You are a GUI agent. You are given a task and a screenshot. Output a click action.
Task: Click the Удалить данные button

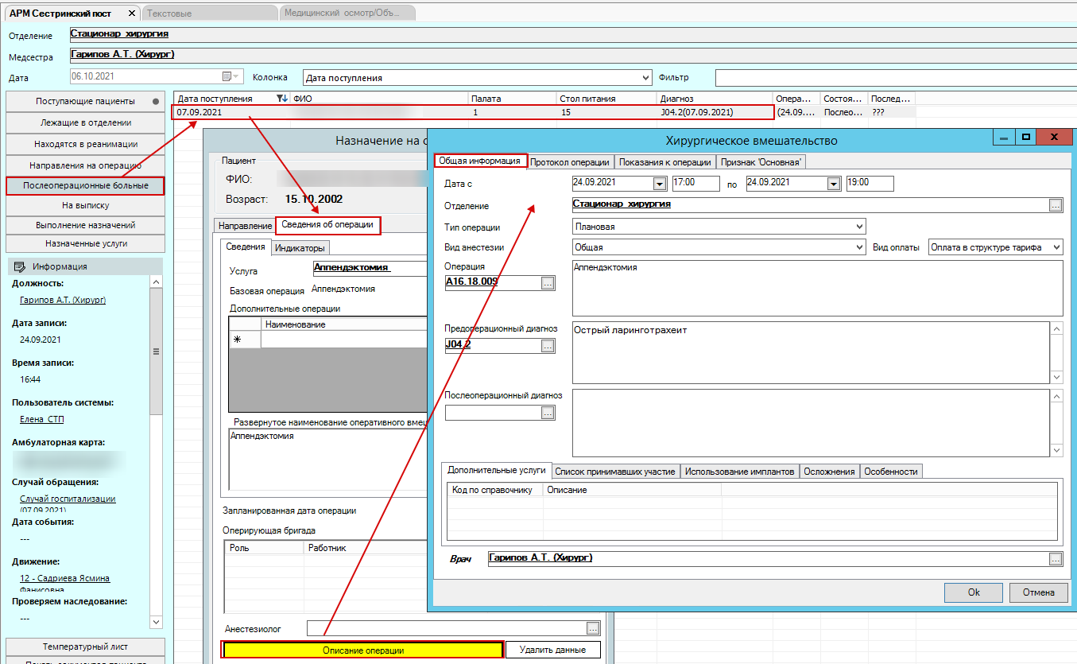click(552, 650)
